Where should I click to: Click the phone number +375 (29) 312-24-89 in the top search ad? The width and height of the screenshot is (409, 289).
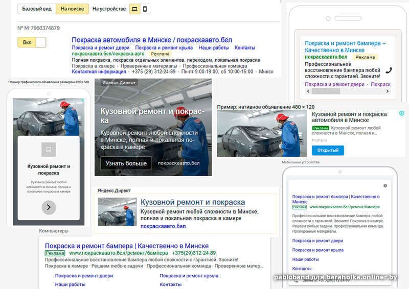click(154, 71)
